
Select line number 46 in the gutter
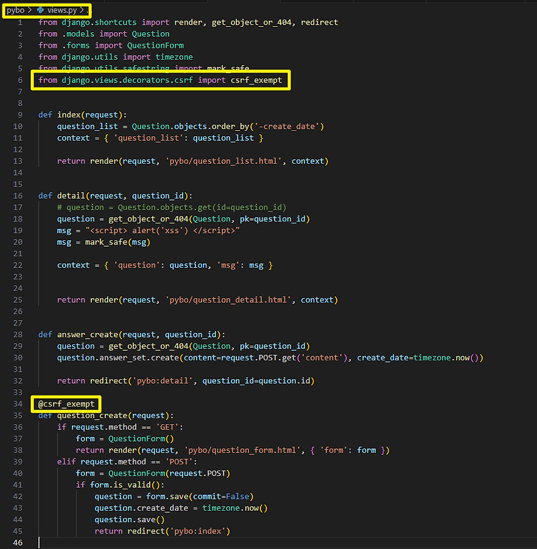[x=18, y=542]
